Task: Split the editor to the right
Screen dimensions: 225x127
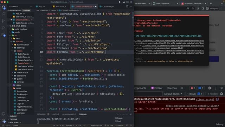Action: [x=127, y=6]
